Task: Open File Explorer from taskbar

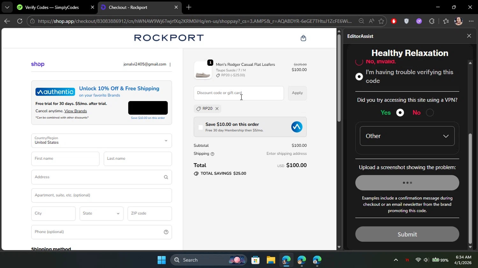Action: point(271,260)
